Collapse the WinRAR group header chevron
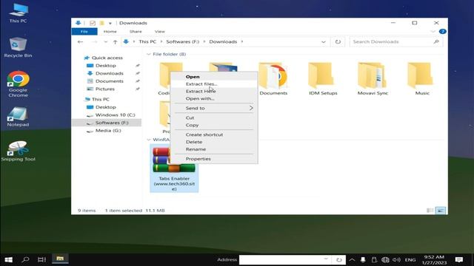The width and height of the screenshot is (474, 266). (148, 140)
